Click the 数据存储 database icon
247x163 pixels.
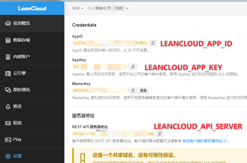click(8, 40)
